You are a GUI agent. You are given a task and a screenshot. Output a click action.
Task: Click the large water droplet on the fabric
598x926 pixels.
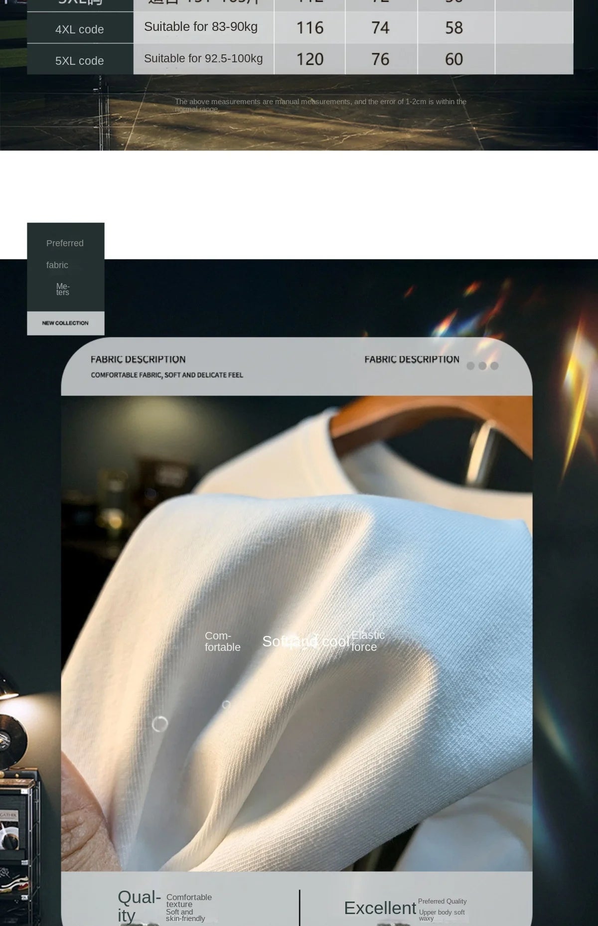160,724
